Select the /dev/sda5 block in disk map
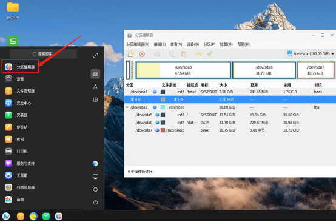The width and height of the screenshot is (336, 222). (183, 70)
